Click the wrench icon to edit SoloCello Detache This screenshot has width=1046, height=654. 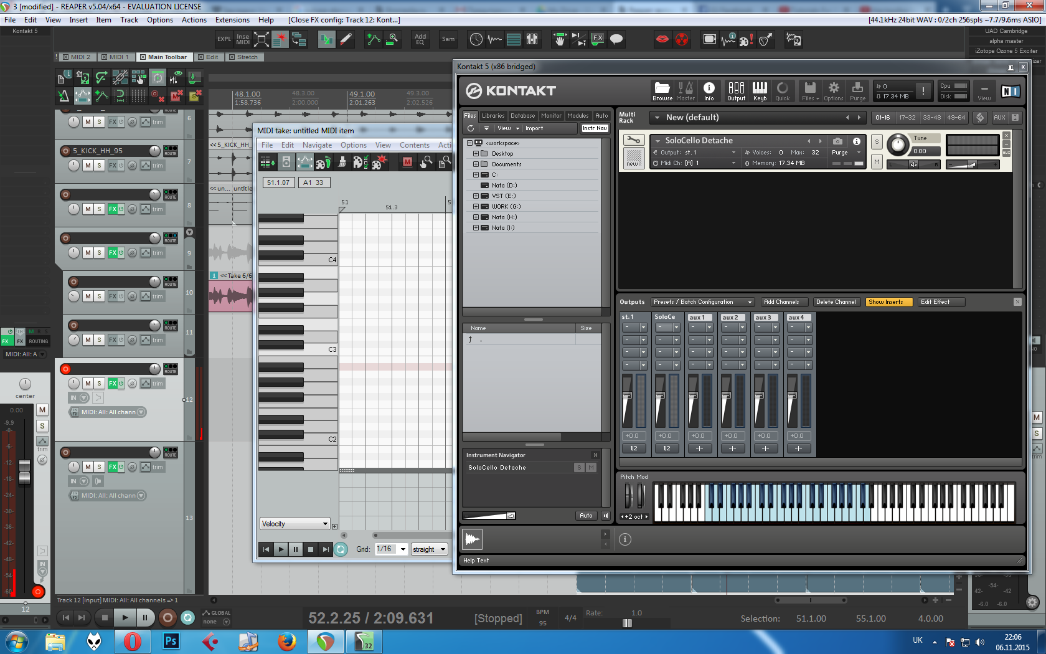pos(633,140)
